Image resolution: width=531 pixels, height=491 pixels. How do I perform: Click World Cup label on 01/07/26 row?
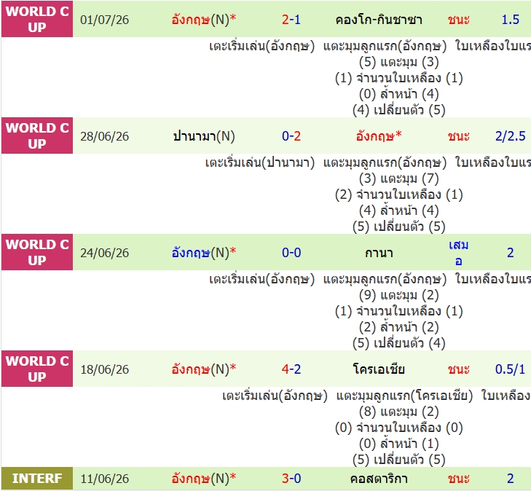click(x=37, y=19)
